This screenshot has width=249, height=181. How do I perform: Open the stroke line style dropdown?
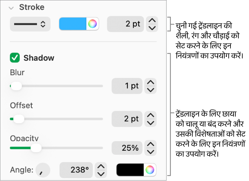tap(30, 24)
